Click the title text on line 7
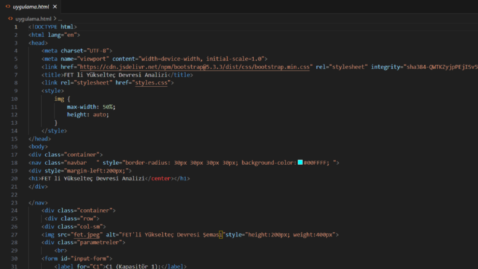This screenshot has width=478, height=269. click(116, 75)
